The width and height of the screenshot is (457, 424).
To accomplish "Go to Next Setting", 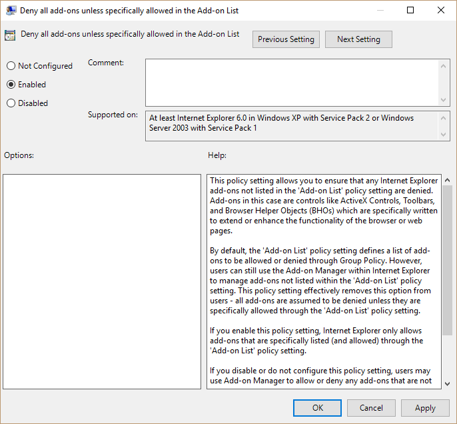I will pos(358,39).
